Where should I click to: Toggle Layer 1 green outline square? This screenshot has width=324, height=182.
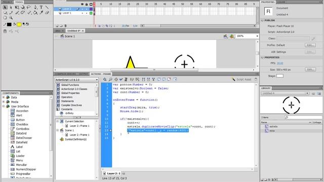tap(91, 13)
